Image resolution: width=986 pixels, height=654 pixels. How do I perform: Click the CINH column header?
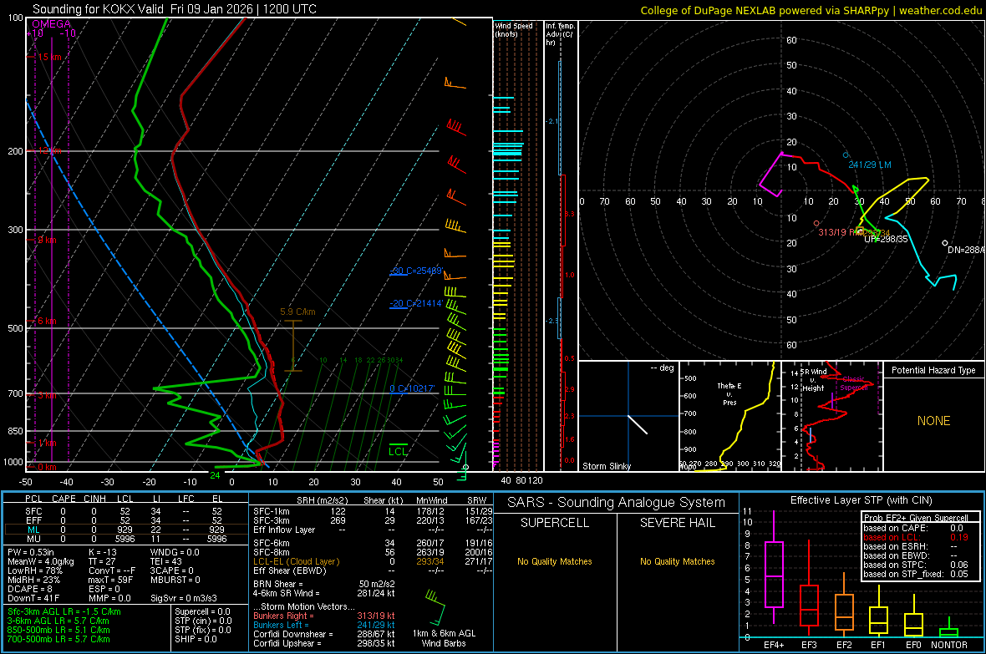pyautogui.click(x=94, y=499)
